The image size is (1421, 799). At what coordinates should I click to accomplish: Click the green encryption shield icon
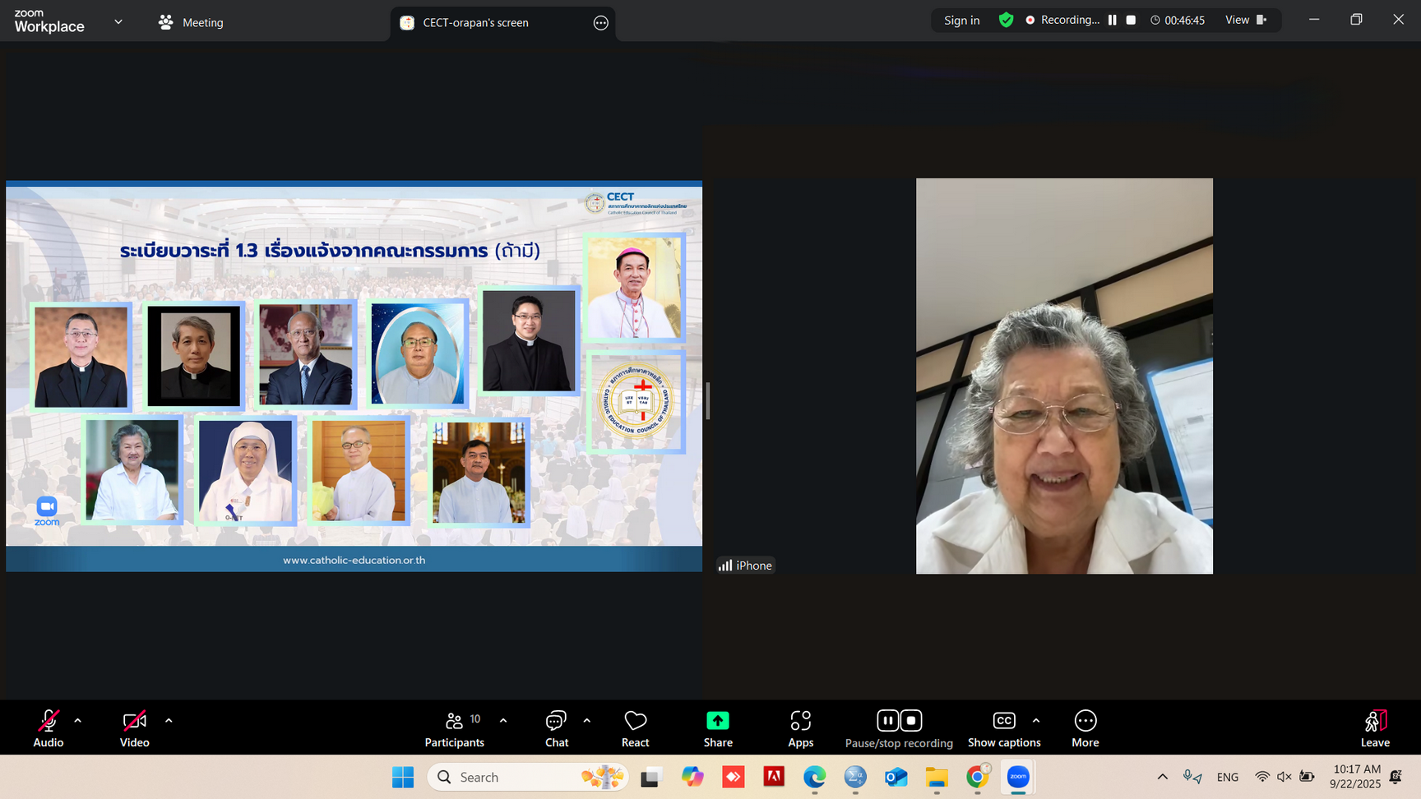tap(1006, 20)
